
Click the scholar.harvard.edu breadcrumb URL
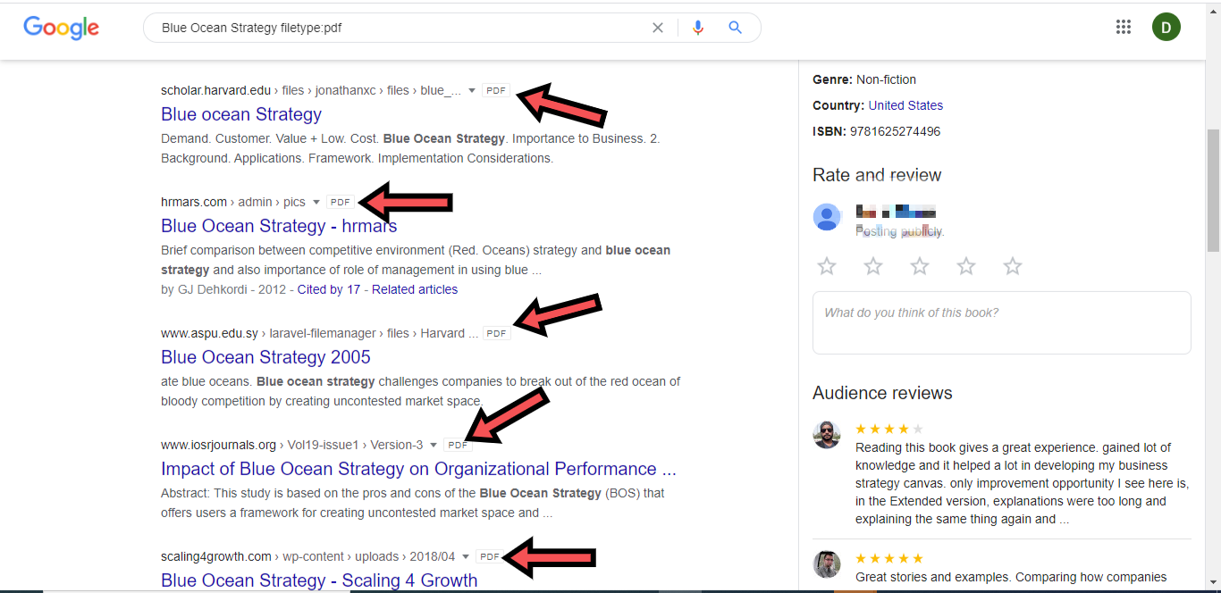311,90
